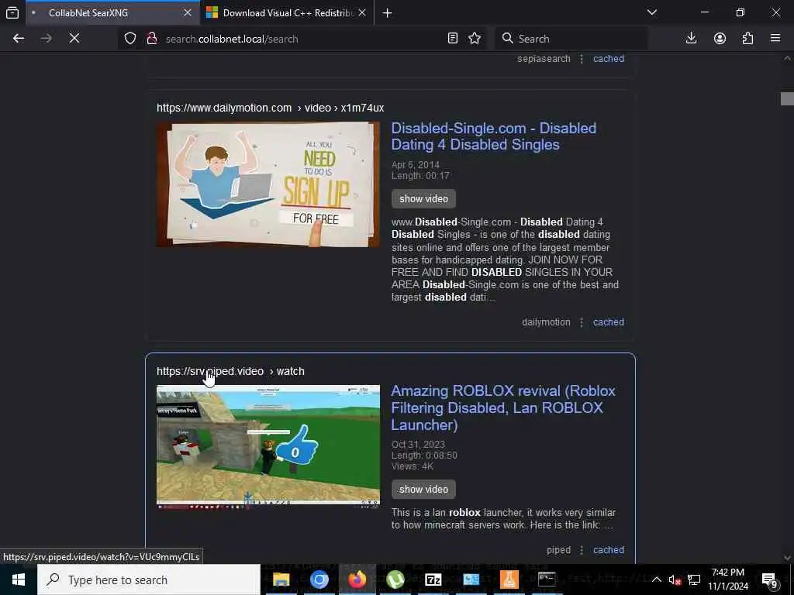
Task: Switch to the Download Visual C++ Redistributable tab
Action: pos(288,12)
